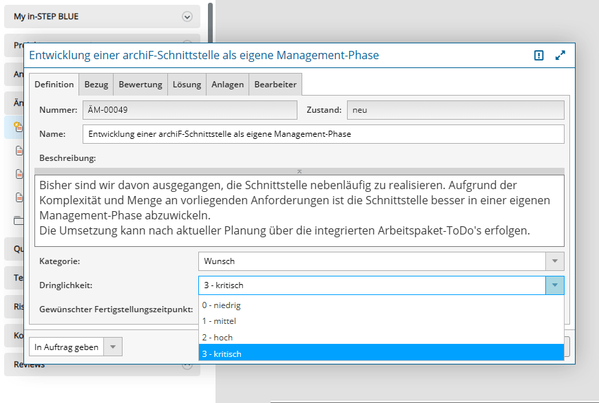Click the collapse handle above the Beschreibung text
Image resolution: width=599 pixels, height=403 pixels.
coord(299,171)
